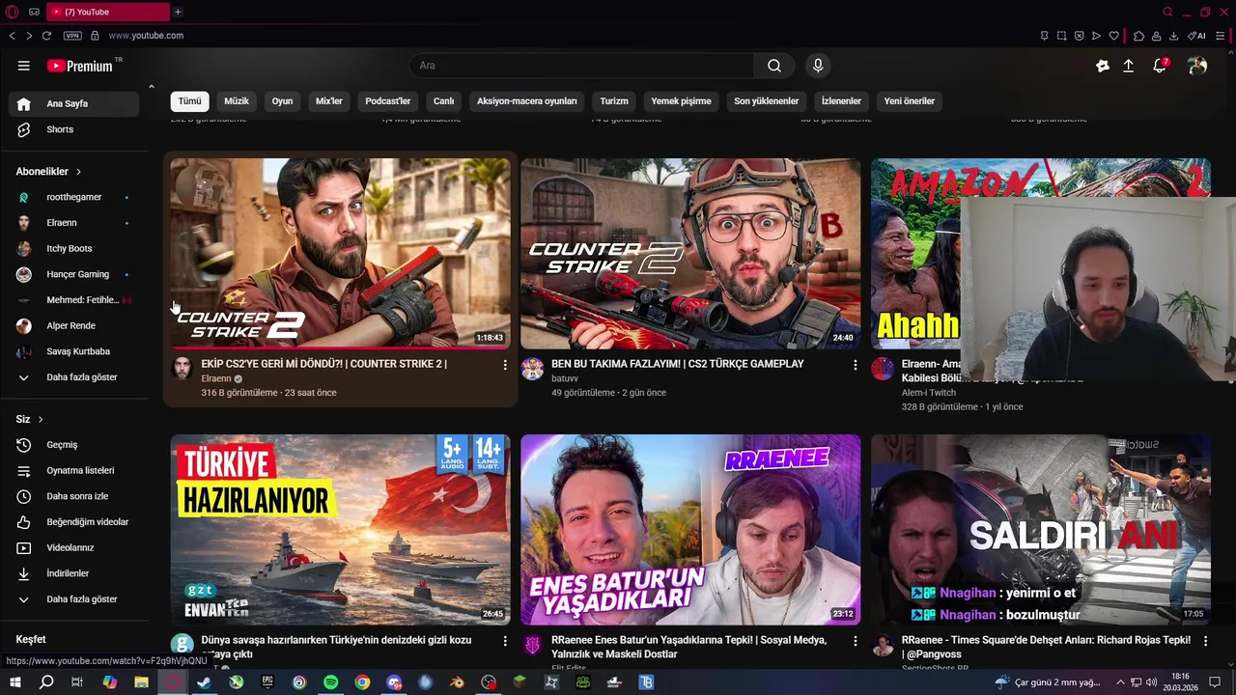The height and width of the screenshot is (695, 1236).
Task: Open Opera main menu logo
Action: click(x=12, y=12)
